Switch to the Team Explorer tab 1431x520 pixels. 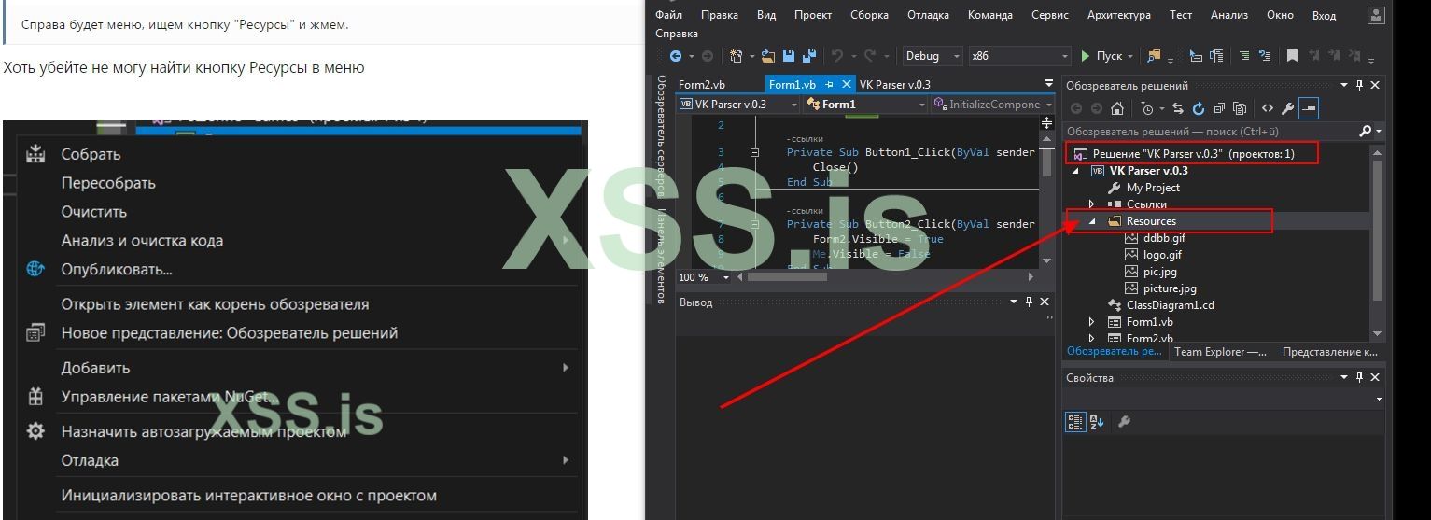[1220, 352]
